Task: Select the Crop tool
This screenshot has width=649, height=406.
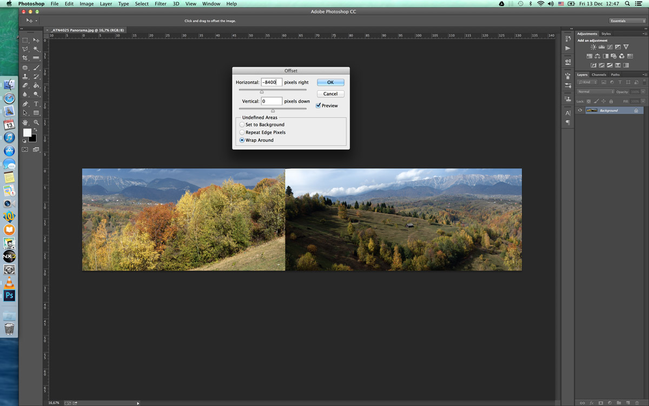Action: 25,58
